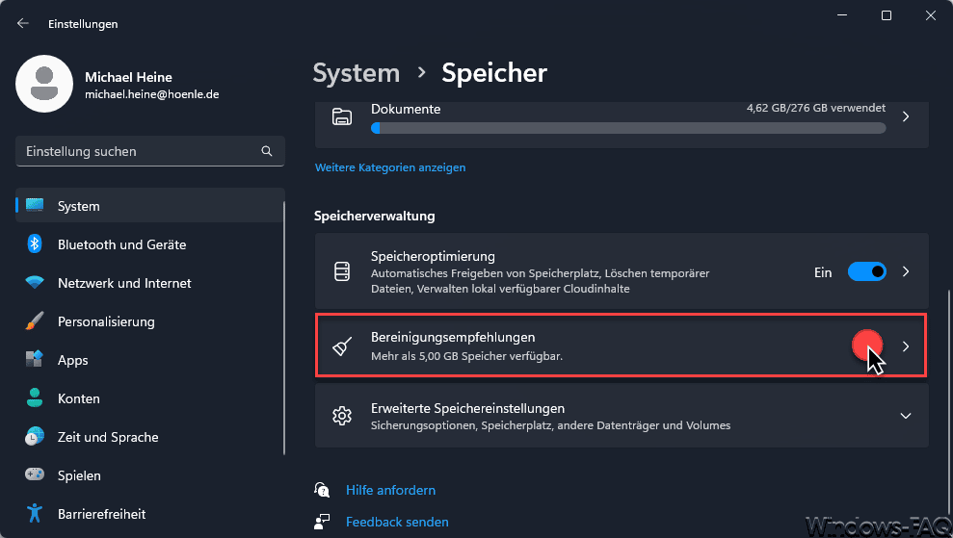Maximize the Einstellungen window
953x538 pixels.
(887, 15)
